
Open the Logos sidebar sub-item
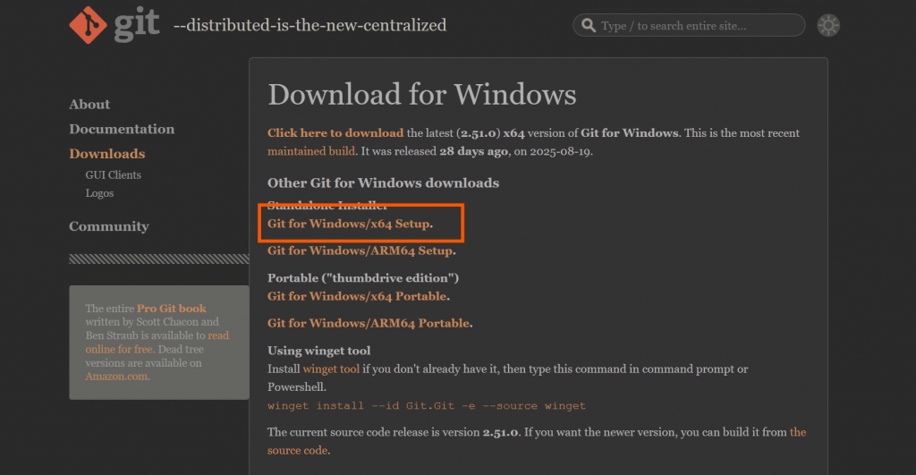pyautogui.click(x=99, y=193)
